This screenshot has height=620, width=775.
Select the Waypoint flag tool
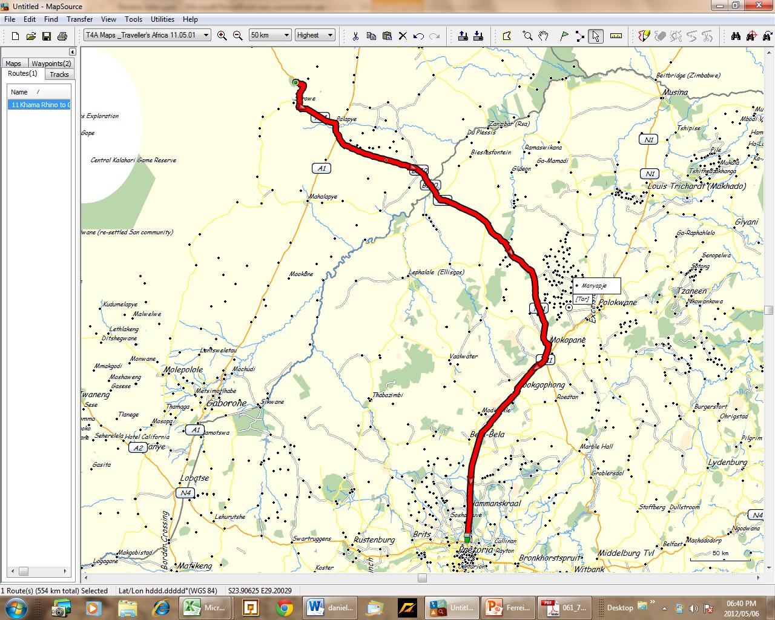pos(564,36)
